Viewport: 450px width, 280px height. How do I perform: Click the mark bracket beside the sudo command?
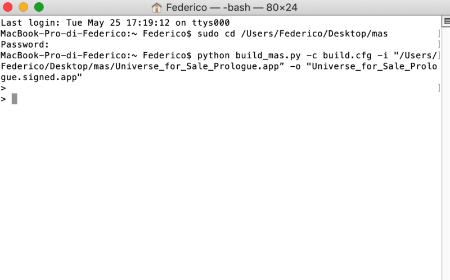click(x=439, y=34)
